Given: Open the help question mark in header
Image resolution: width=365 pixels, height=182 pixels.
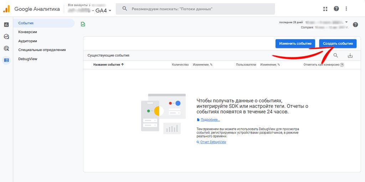Looking at the screenshot, I should [336, 9].
